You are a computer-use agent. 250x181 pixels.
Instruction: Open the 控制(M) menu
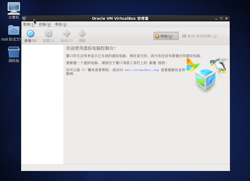coord(45,24)
